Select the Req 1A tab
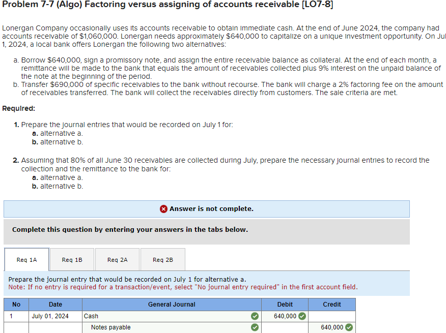 tap(26, 259)
